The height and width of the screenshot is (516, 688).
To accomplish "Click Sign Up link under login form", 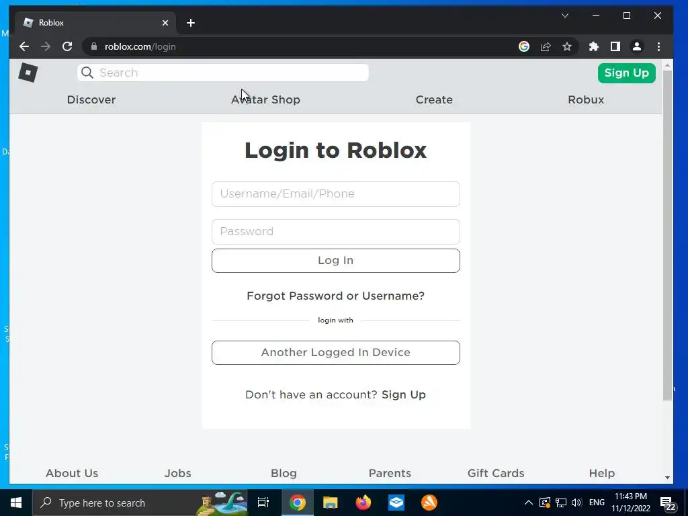I will pyautogui.click(x=404, y=395).
